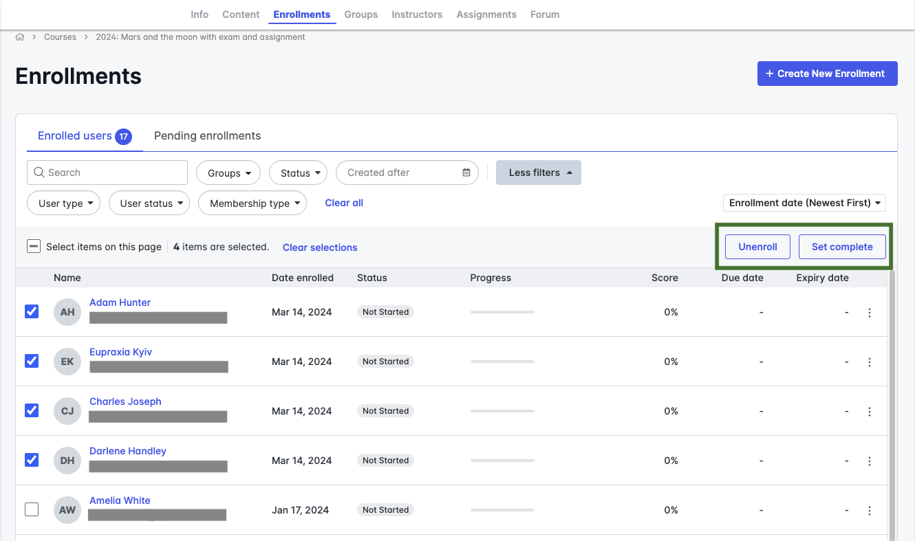Toggle the select items on this page checkbox

tap(34, 246)
